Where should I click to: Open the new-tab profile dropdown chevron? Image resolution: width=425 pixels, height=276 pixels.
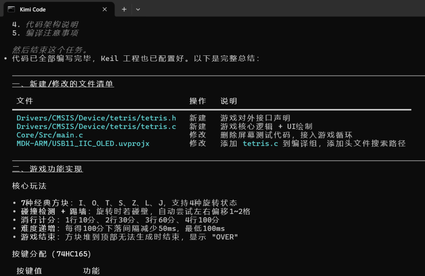point(138,9)
